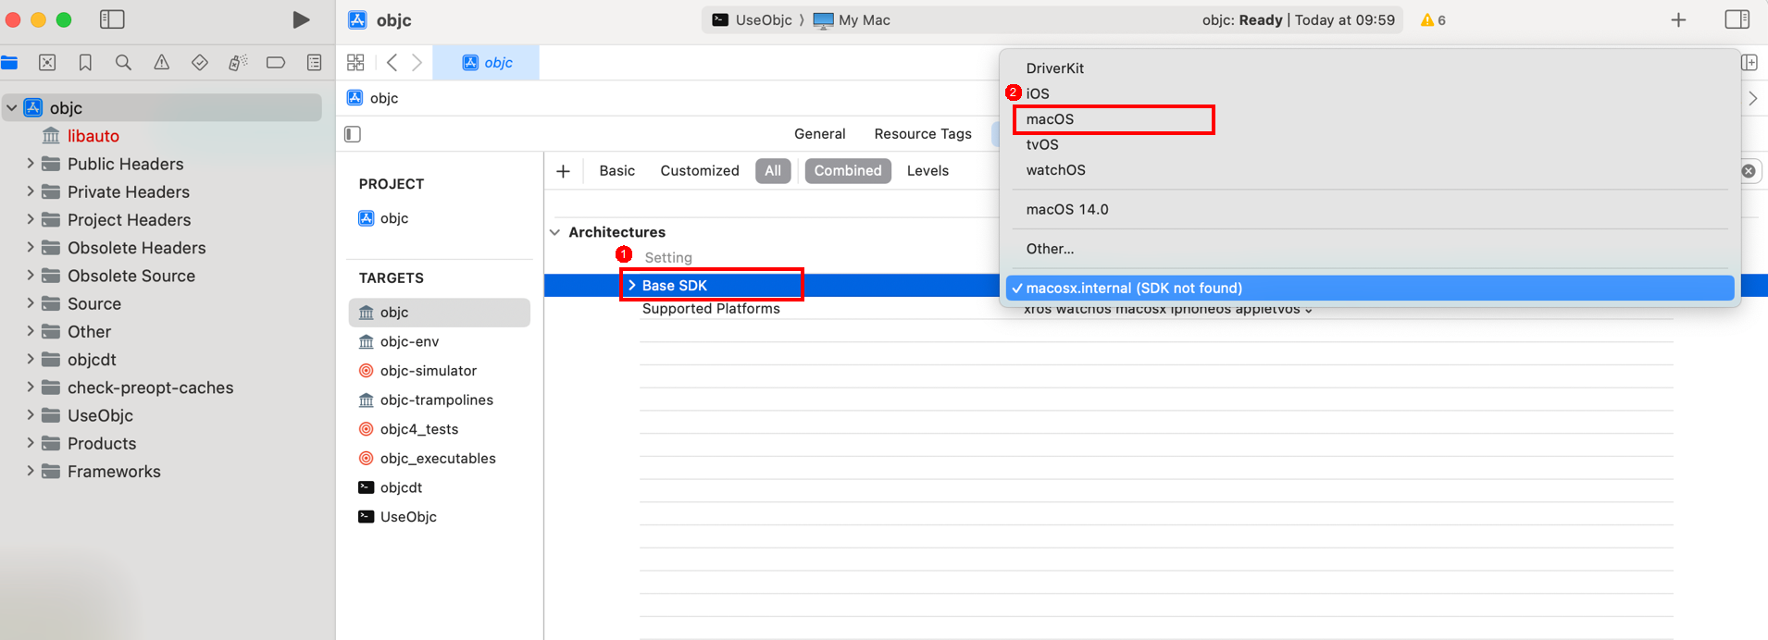Open the related items grid menu

click(355, 62)
